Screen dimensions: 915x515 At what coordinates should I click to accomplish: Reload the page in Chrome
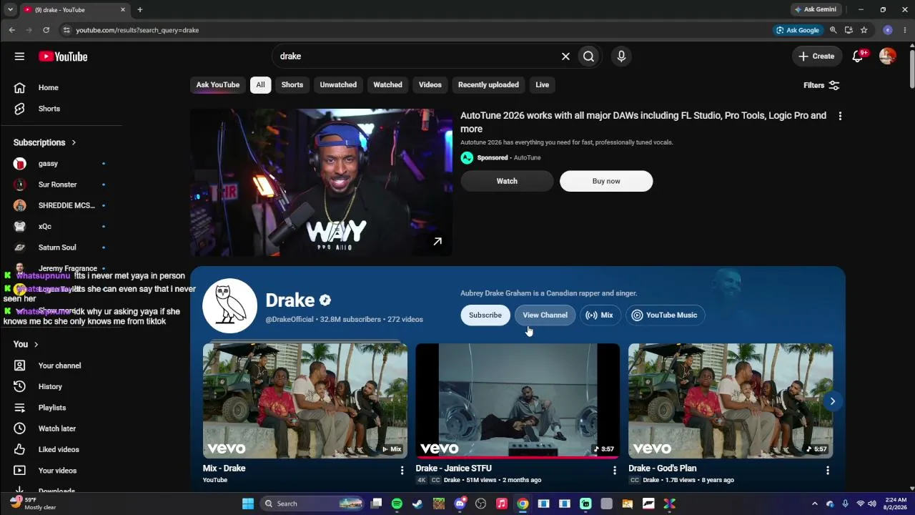pyautogui.click(x=46, y=30)
